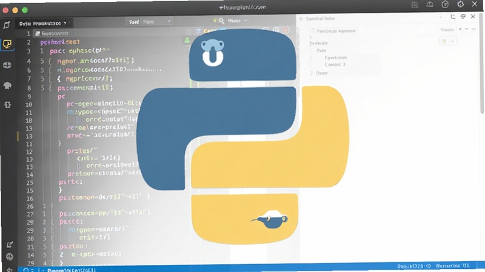The width and height of the screenshot is (485, 272).
Task: Click the green macOS zoom button
Action: click(x=25, y=10)
